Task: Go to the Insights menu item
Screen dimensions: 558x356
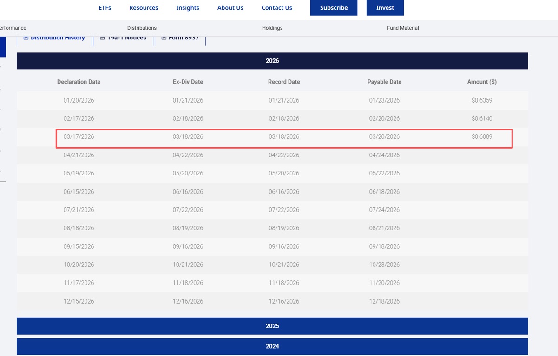Action: tap(188, 8)
